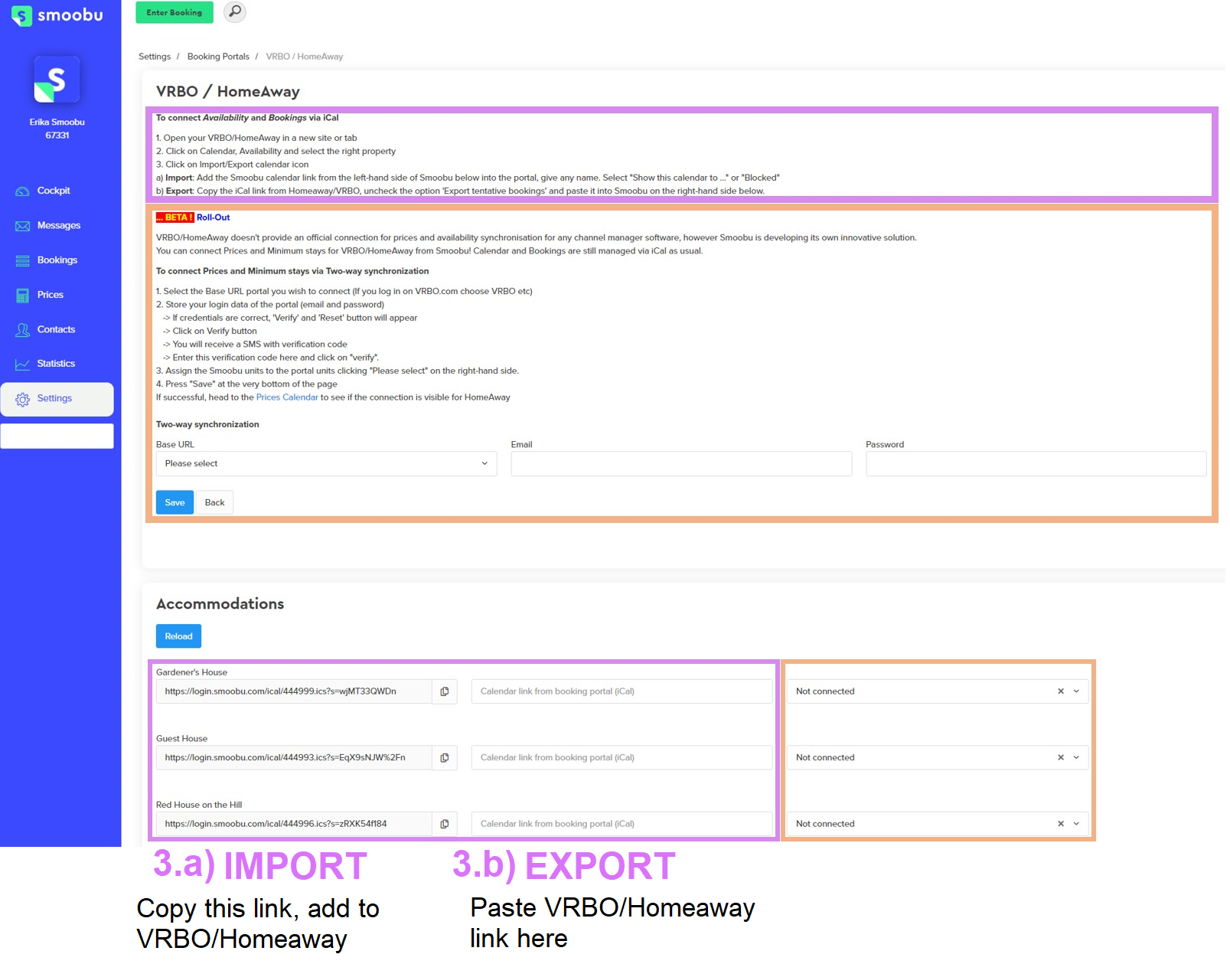Image resolution: width=1230 pixels, height=964 pixels.
Task: Click Guest House portal calendar link field
Action: 622,758
